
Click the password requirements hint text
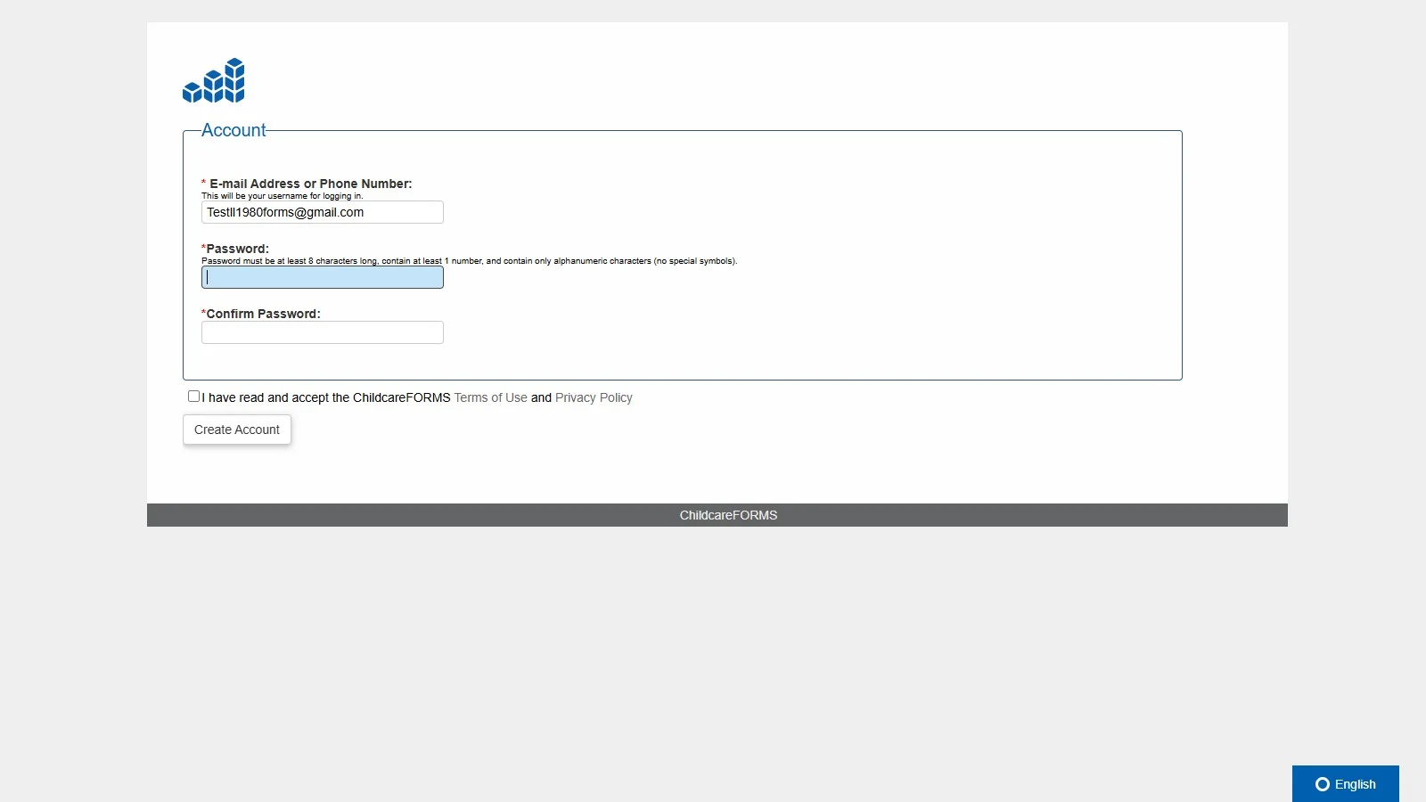coord(470,261)
